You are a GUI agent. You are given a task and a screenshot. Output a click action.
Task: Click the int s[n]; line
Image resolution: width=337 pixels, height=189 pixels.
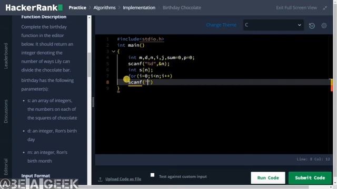[141, 70]
